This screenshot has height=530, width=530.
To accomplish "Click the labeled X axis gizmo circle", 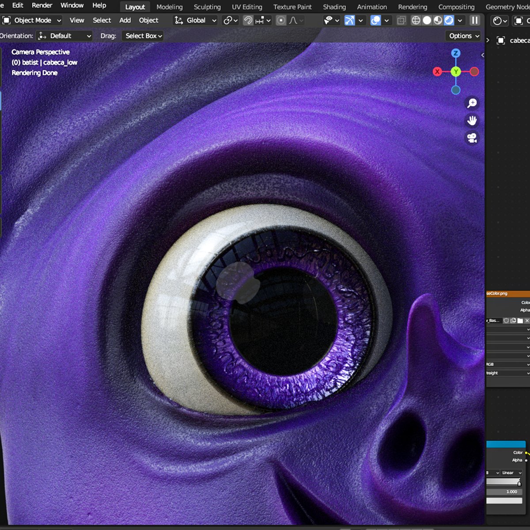I will pos(437,72).
